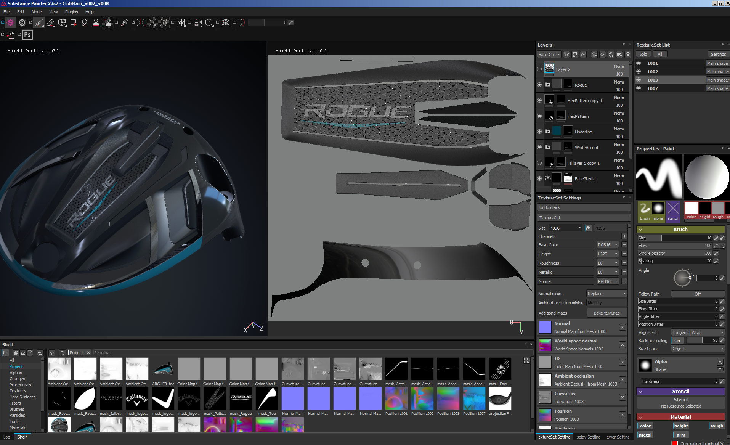Select Alphas category in Shelf
This screenshot has width=730, height=445.
16,373
